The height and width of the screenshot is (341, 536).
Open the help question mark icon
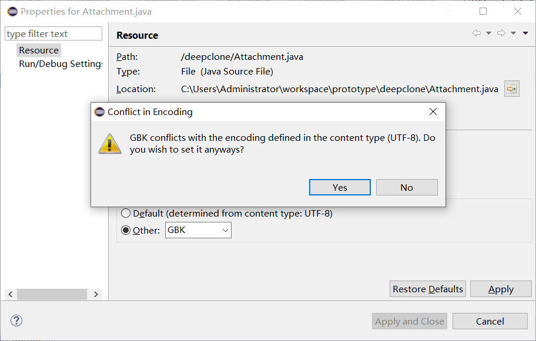(x=16, y=320)
